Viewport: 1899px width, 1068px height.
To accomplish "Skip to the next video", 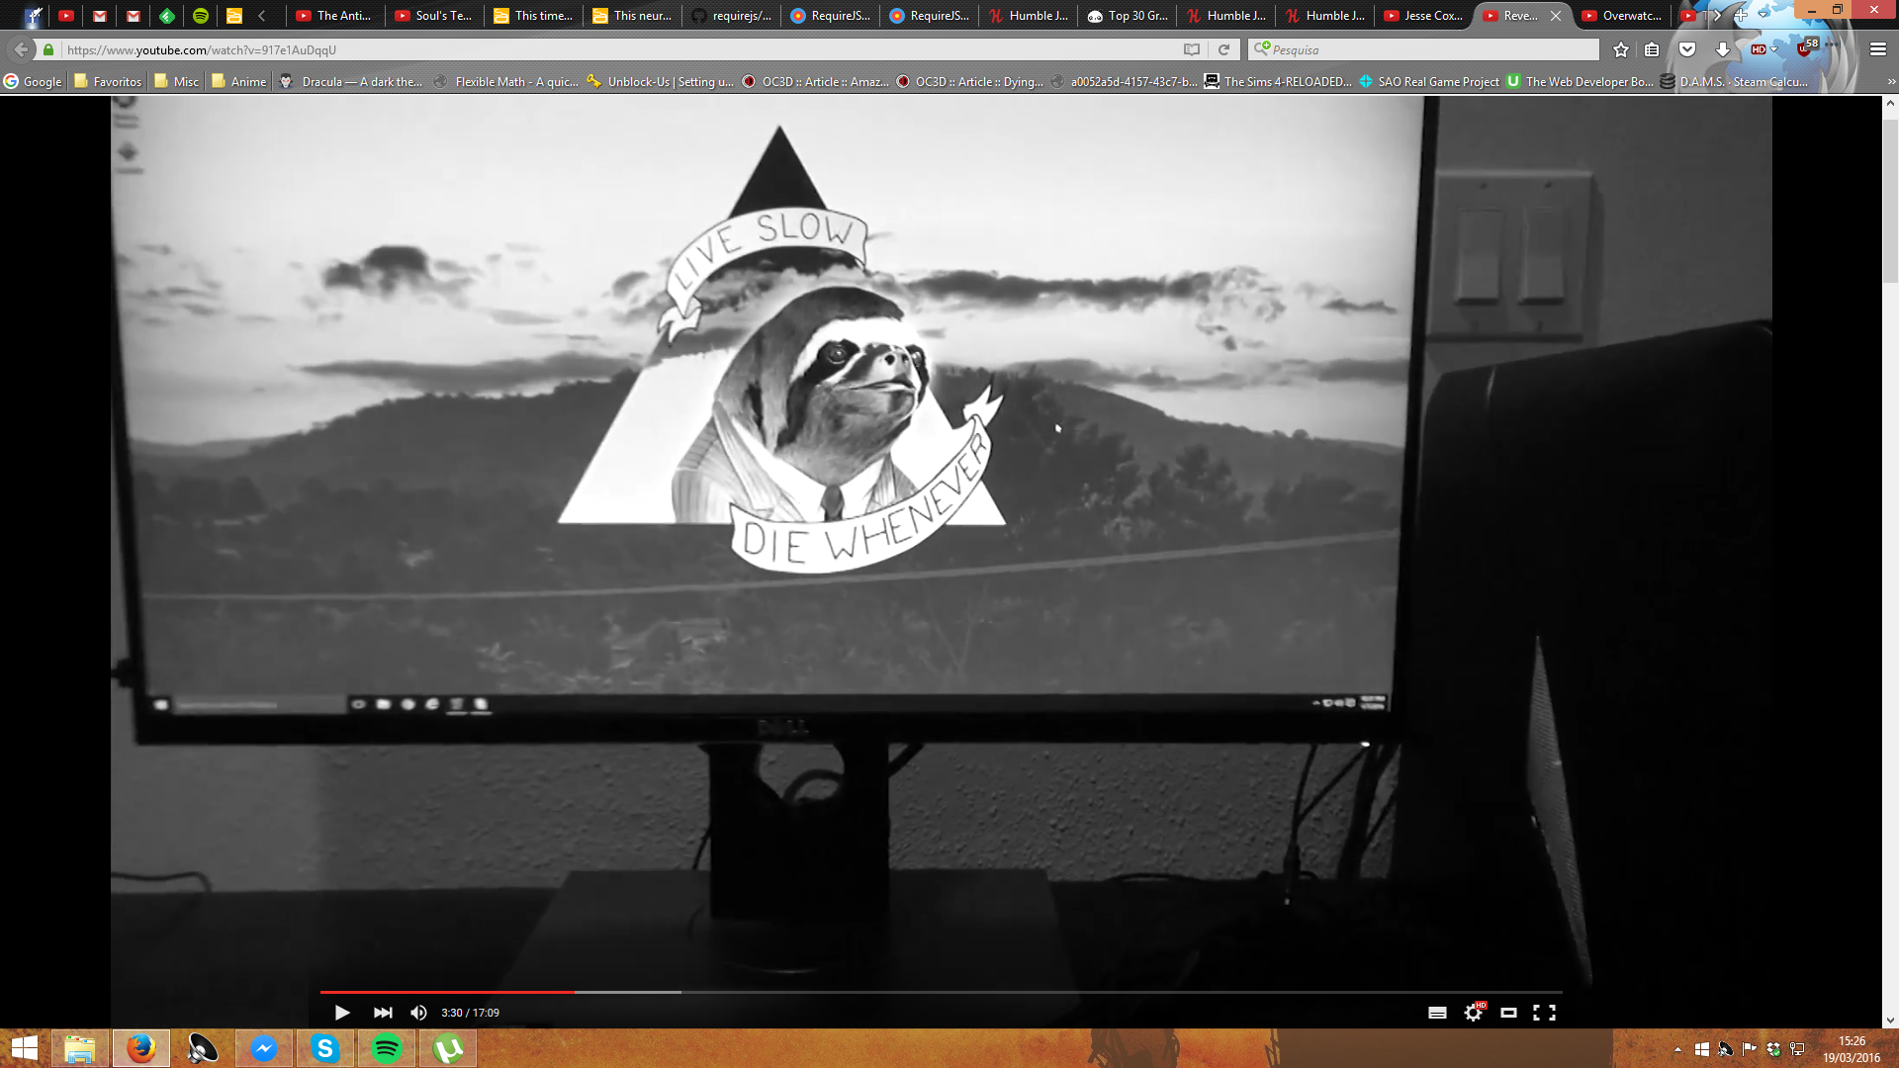I will pos(383,1013).
